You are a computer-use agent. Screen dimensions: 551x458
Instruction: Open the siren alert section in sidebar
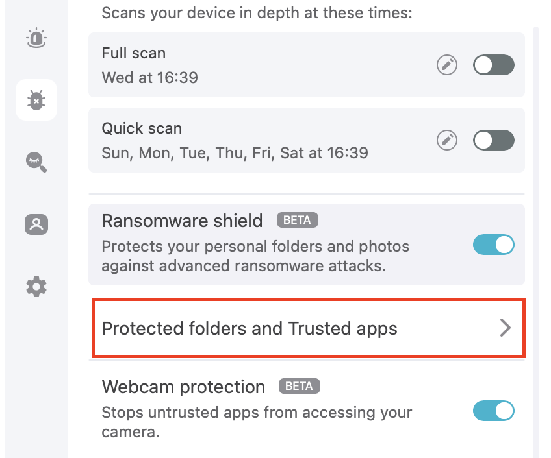(36, 38)
